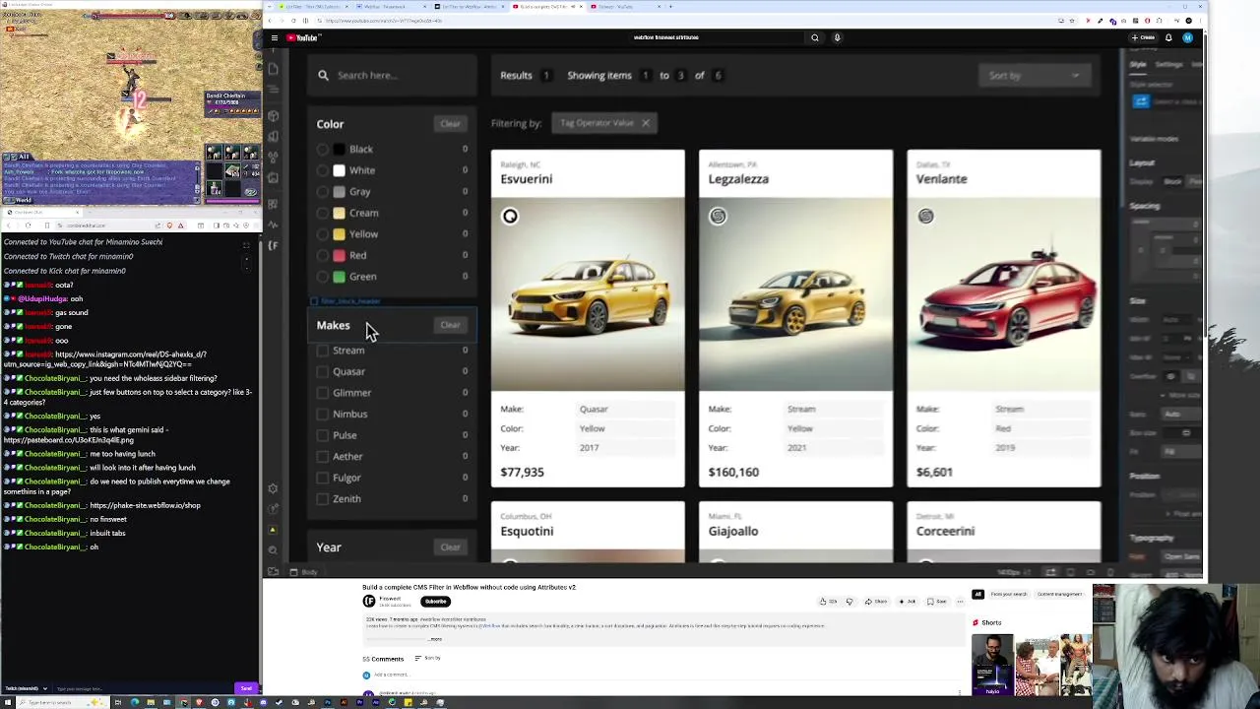This screenshot has height=709, width=1260.
Task: Switch to Settings tab in Webflow panel
Action: click(1168, 65)
